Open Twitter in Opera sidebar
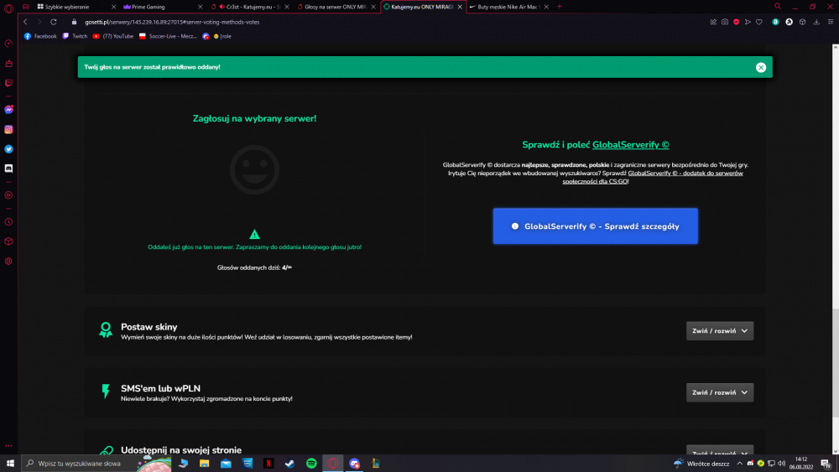Image resolution: width=839 pixels, height=472 pixels. click(8, 149)
